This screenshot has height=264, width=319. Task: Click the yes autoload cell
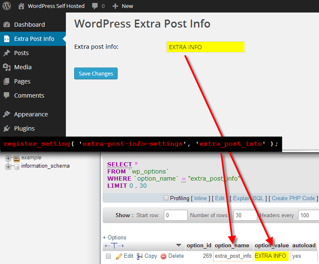304,256
